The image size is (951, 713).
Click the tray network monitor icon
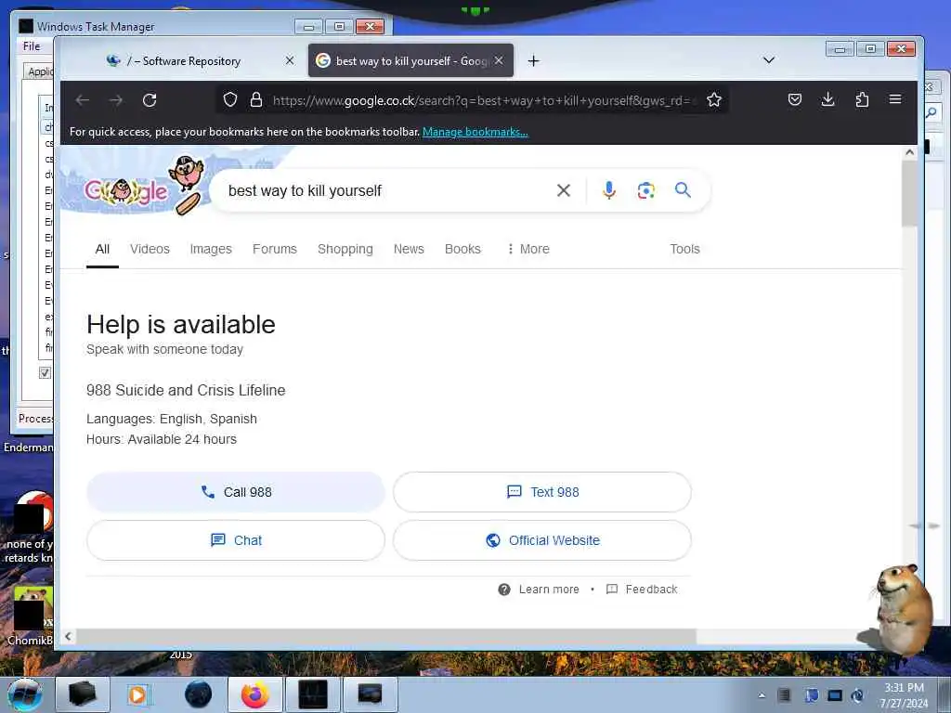835,695
